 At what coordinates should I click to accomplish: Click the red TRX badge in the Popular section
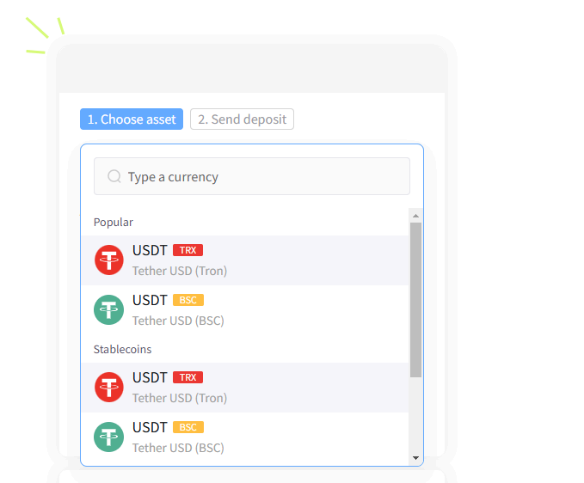point(187,250)
